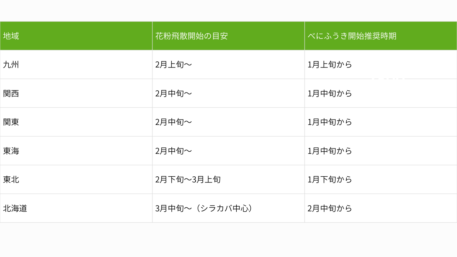Select the 関東 region cell
This screenshot has height=257, width=457.
11,122
